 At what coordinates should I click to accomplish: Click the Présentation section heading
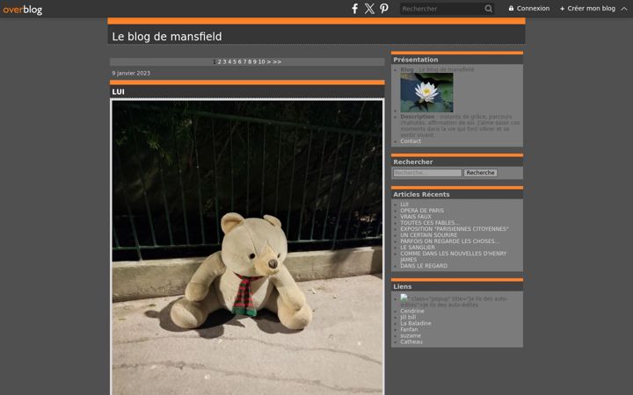(415, 60)
